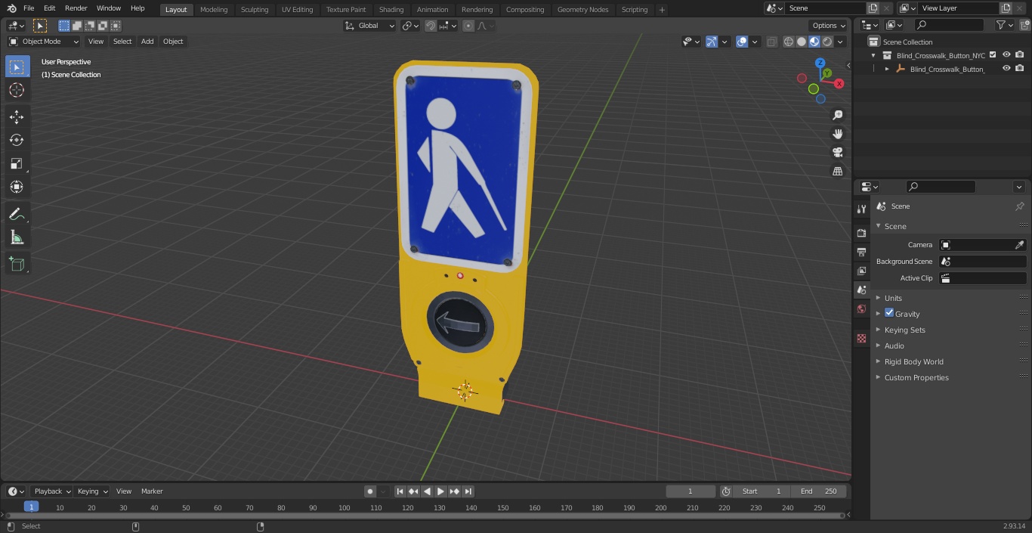Open the Render properties tab
The height and width of the screenshot is (533, 1032).
pos(861,233)
